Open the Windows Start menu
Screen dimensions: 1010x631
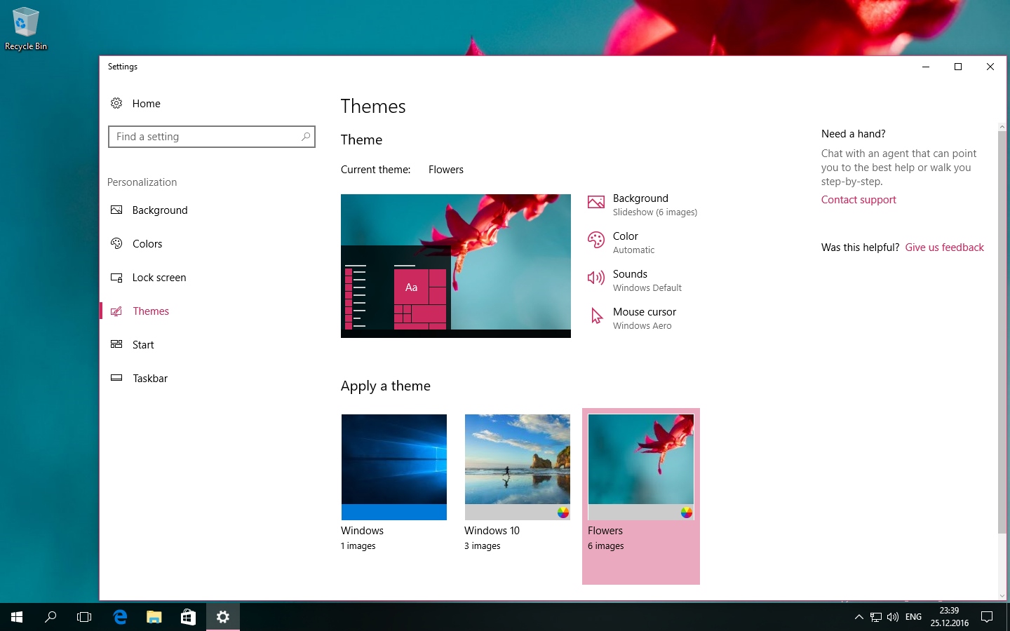pyautogui.click(x=17, y=617)
